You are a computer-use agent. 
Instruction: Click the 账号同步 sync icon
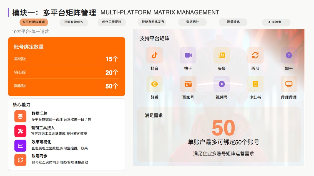pyautogui.click(x=20, y=160)
